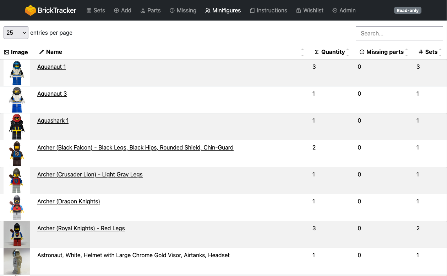
Task: Open the Admin settings page
Action: 344,10
